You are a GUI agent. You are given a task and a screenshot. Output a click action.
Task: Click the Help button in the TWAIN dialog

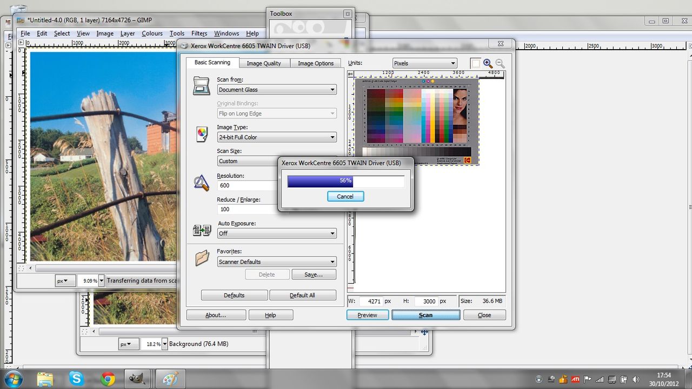(270, 315)
